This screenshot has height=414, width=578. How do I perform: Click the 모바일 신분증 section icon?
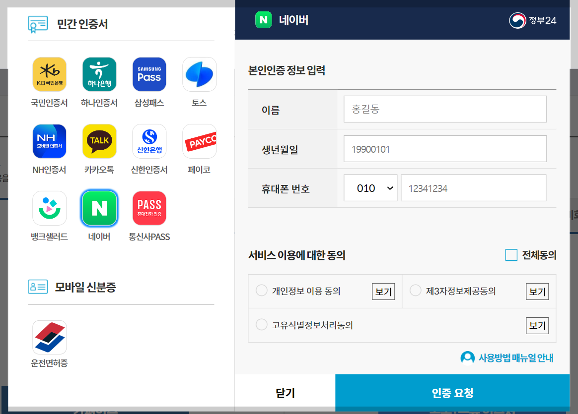coord(38,287)
